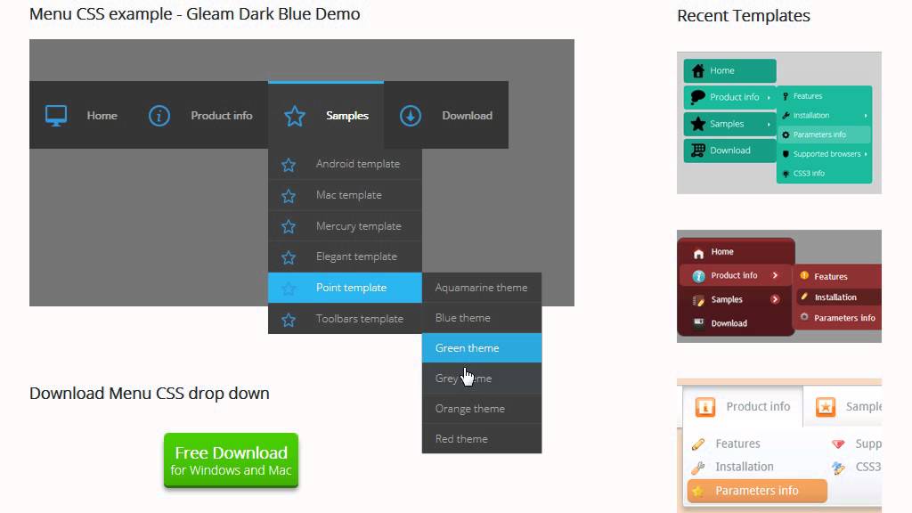Click gear icon beside Parameters info green preview
Viewport: 912px width, 513px height.
786,135
